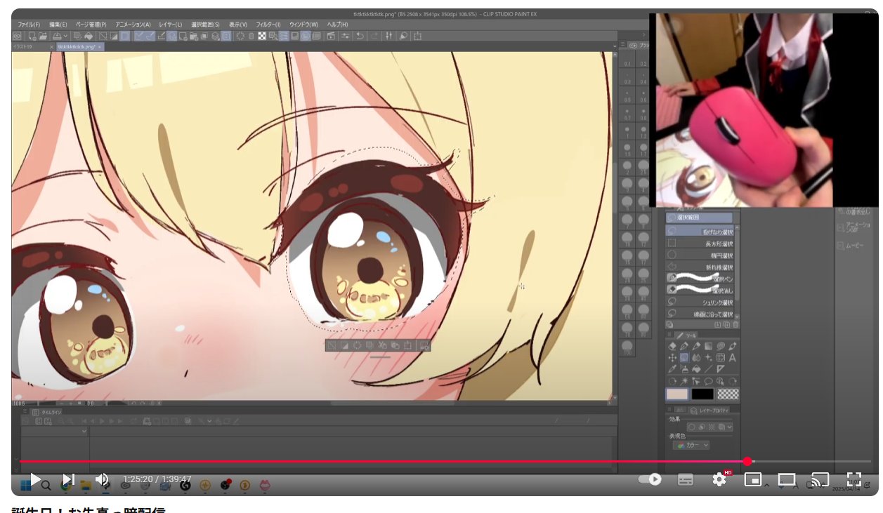Select the black sub color swatch
883x513 pixels.
pyautogui.click(x=702, y=394)
